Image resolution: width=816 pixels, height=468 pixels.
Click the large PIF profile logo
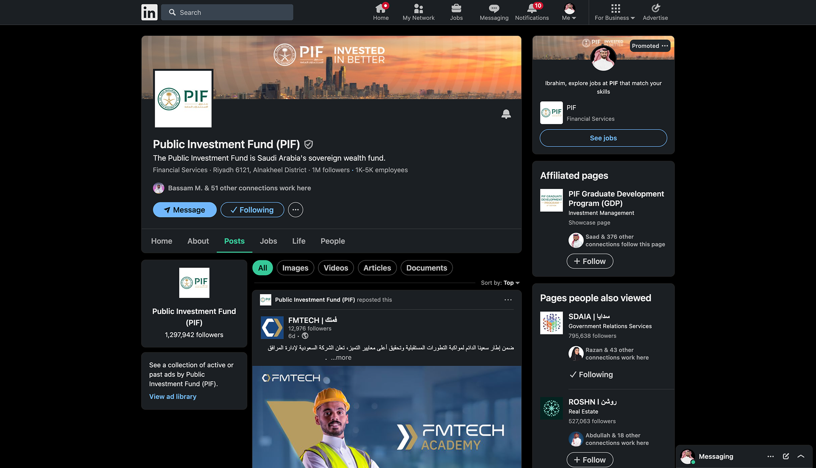point(183,99)
